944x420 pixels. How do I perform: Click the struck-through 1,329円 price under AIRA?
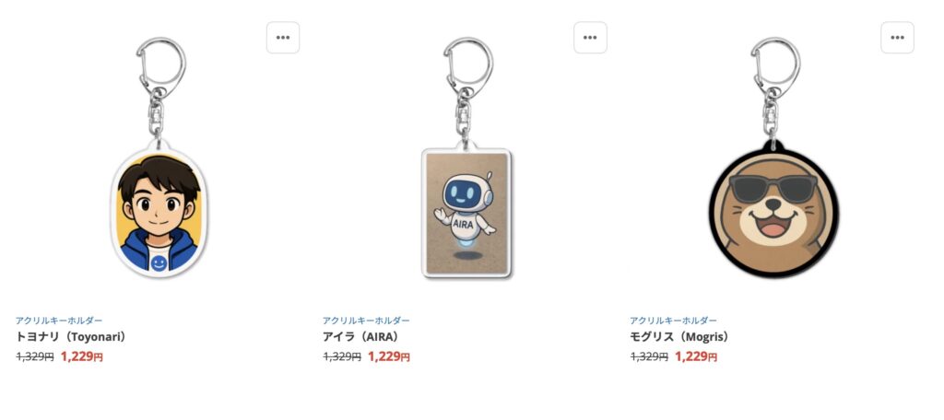click(342, 356)
